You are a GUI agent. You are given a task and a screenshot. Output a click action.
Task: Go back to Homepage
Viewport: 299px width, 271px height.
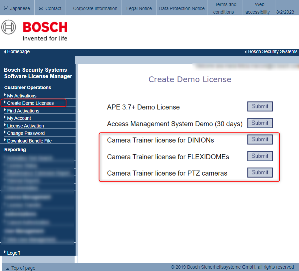18,52
